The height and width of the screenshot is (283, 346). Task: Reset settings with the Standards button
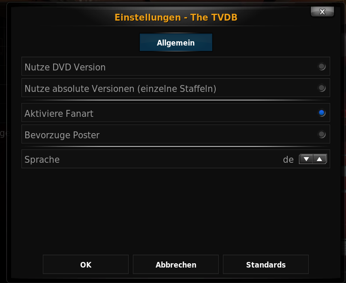[266, 265]
